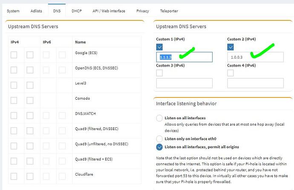294x190 pixels.
Task: Check second IPv6 box for DNS.WATCH
Action: 62,115
